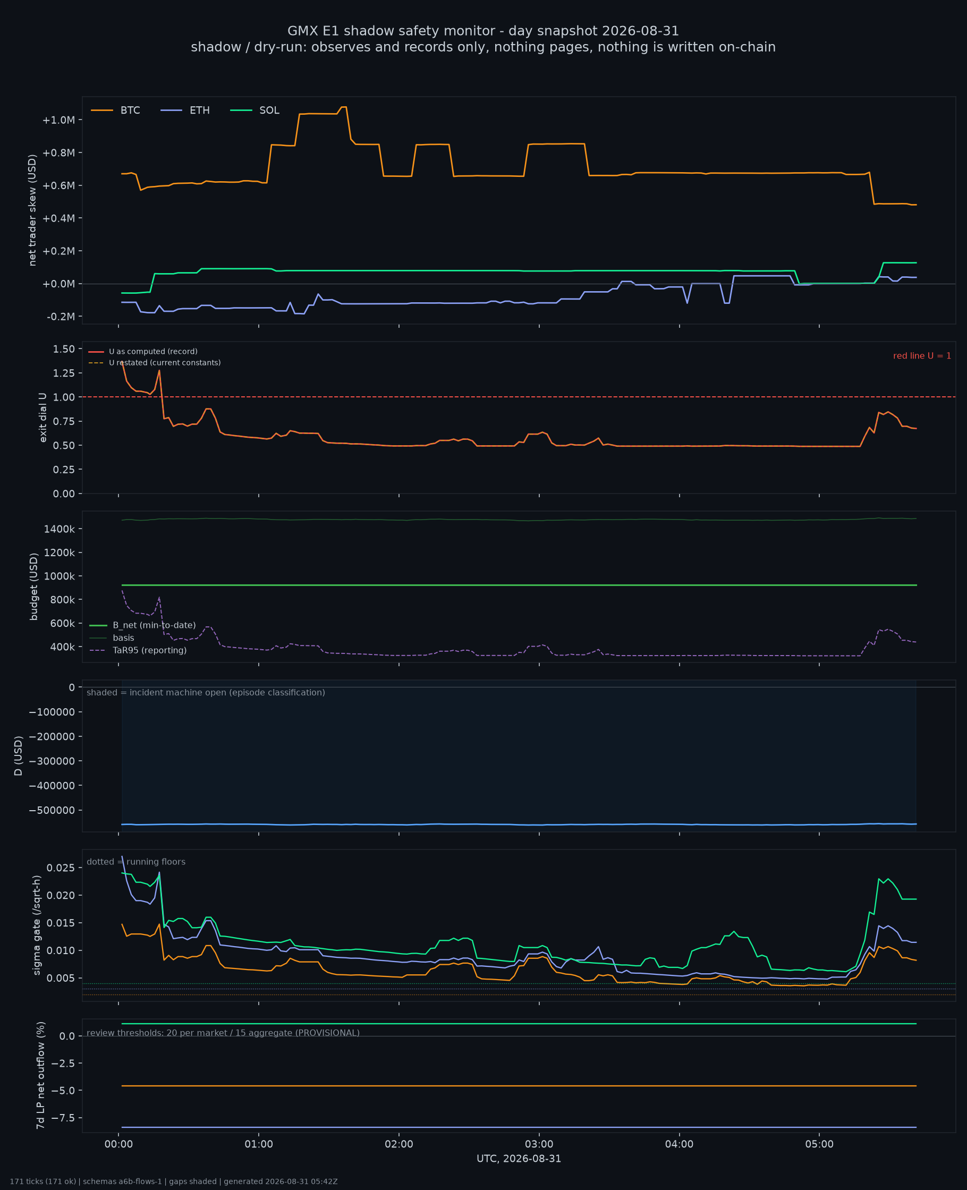Image resolution: width=967 pixels, height=1190 pixels.
Task: Click the 'B_net (min-to-date)' legend label
Action: click(154, 625)
